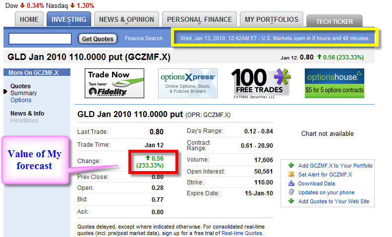Open Updates on your phone link
Image resolution: width=392 pixels, height=237 pixels.
coord(326,192)
